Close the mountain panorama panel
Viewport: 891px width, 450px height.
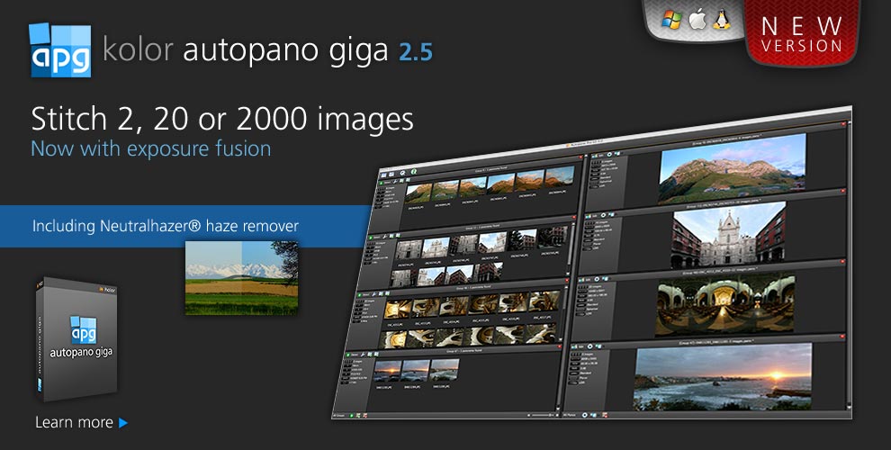click(x=844, y=123)
